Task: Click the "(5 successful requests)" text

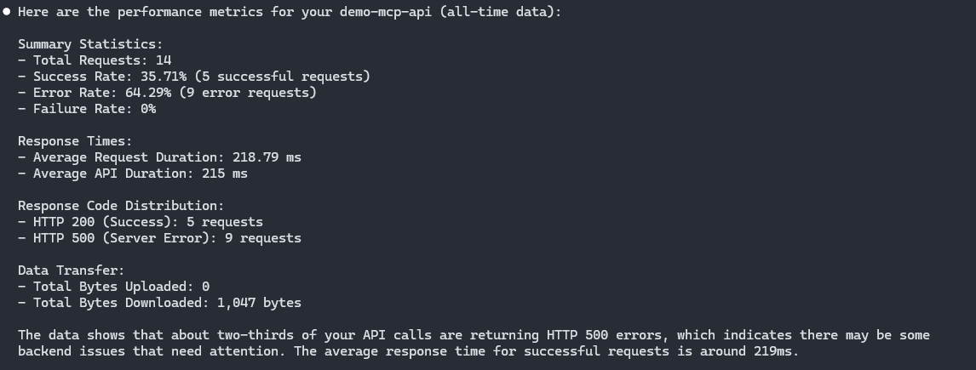Action: pos(286,77)
